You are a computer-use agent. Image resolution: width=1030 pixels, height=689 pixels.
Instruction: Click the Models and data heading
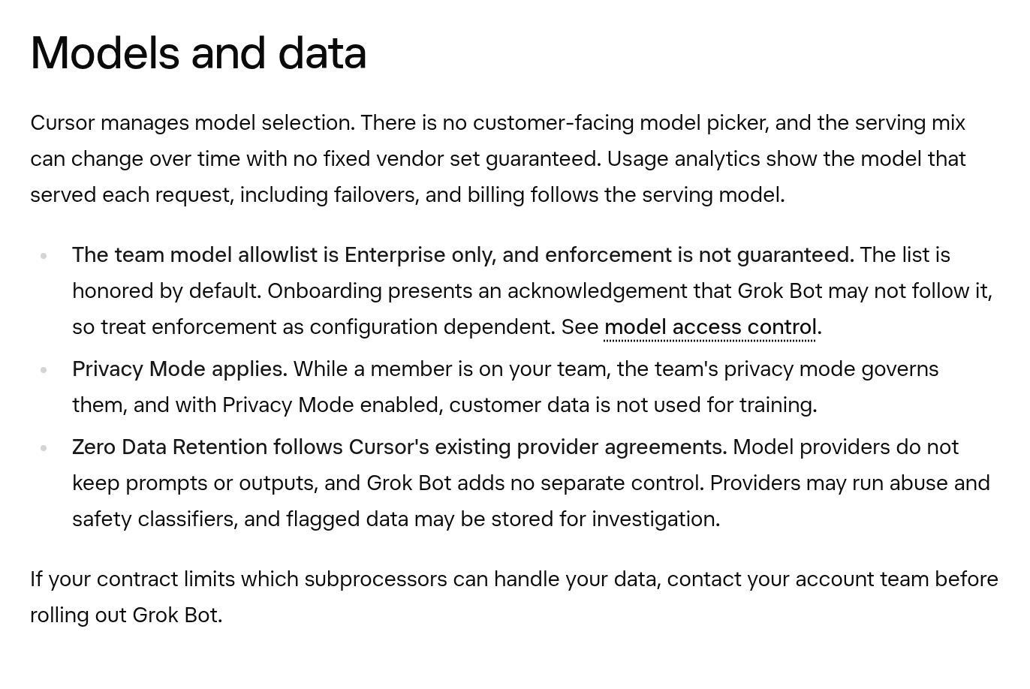click(x=198, y=53)
